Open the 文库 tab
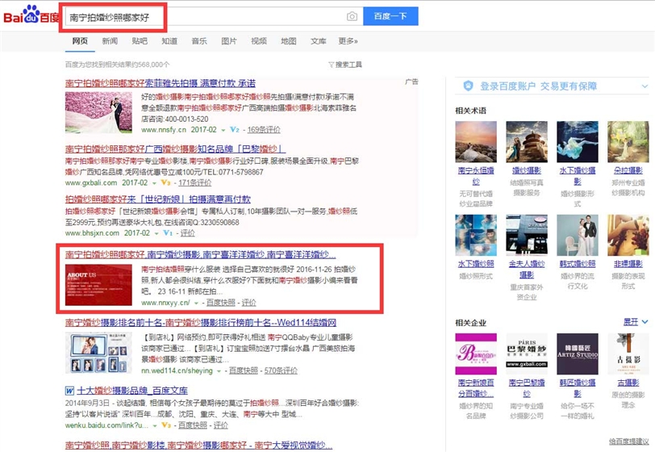This screenshot has width=655, height=452. pyautogui.click(x=319, y=41)
